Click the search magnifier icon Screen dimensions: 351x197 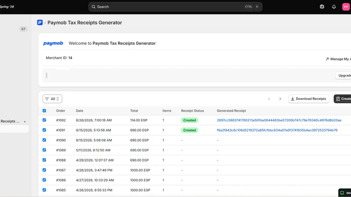(x=93, y=7)
